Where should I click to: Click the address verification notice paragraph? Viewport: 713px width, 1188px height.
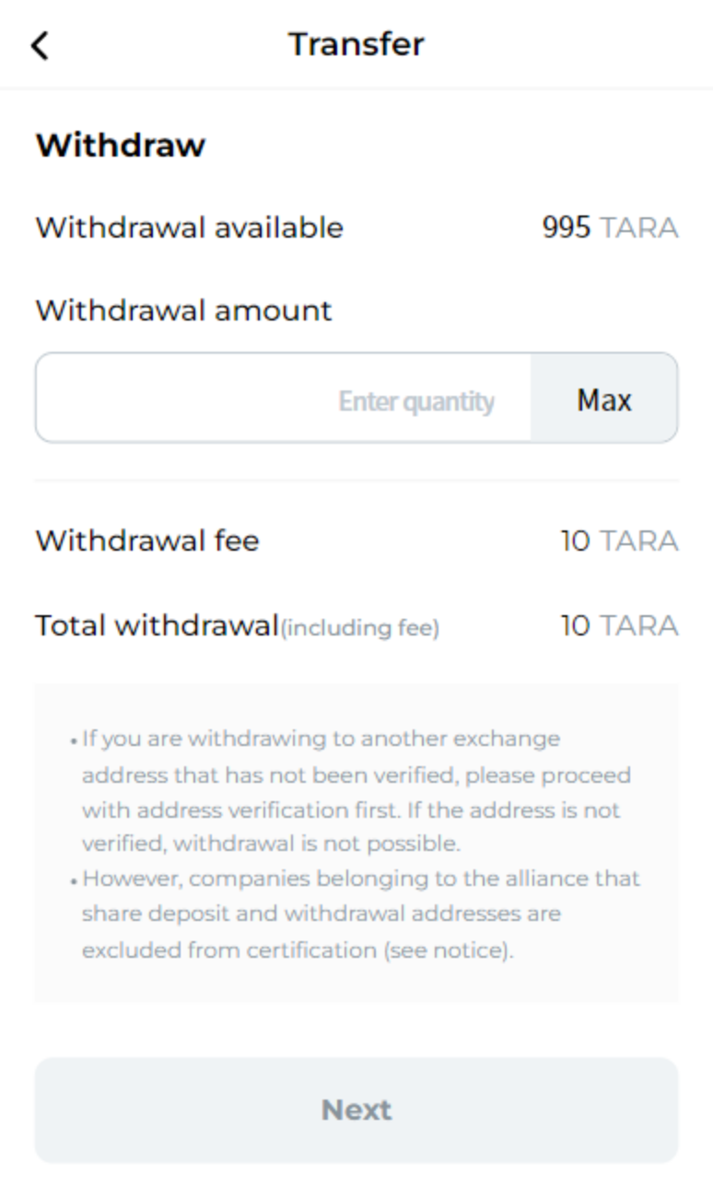[356, 791]
